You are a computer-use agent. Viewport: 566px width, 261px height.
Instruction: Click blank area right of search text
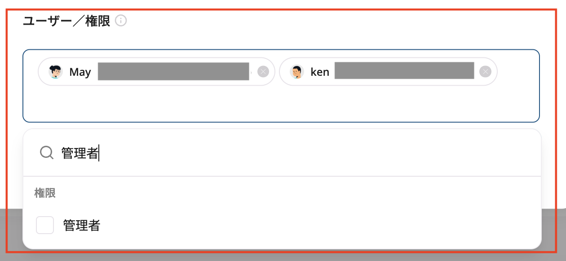[x=314, y=153]
